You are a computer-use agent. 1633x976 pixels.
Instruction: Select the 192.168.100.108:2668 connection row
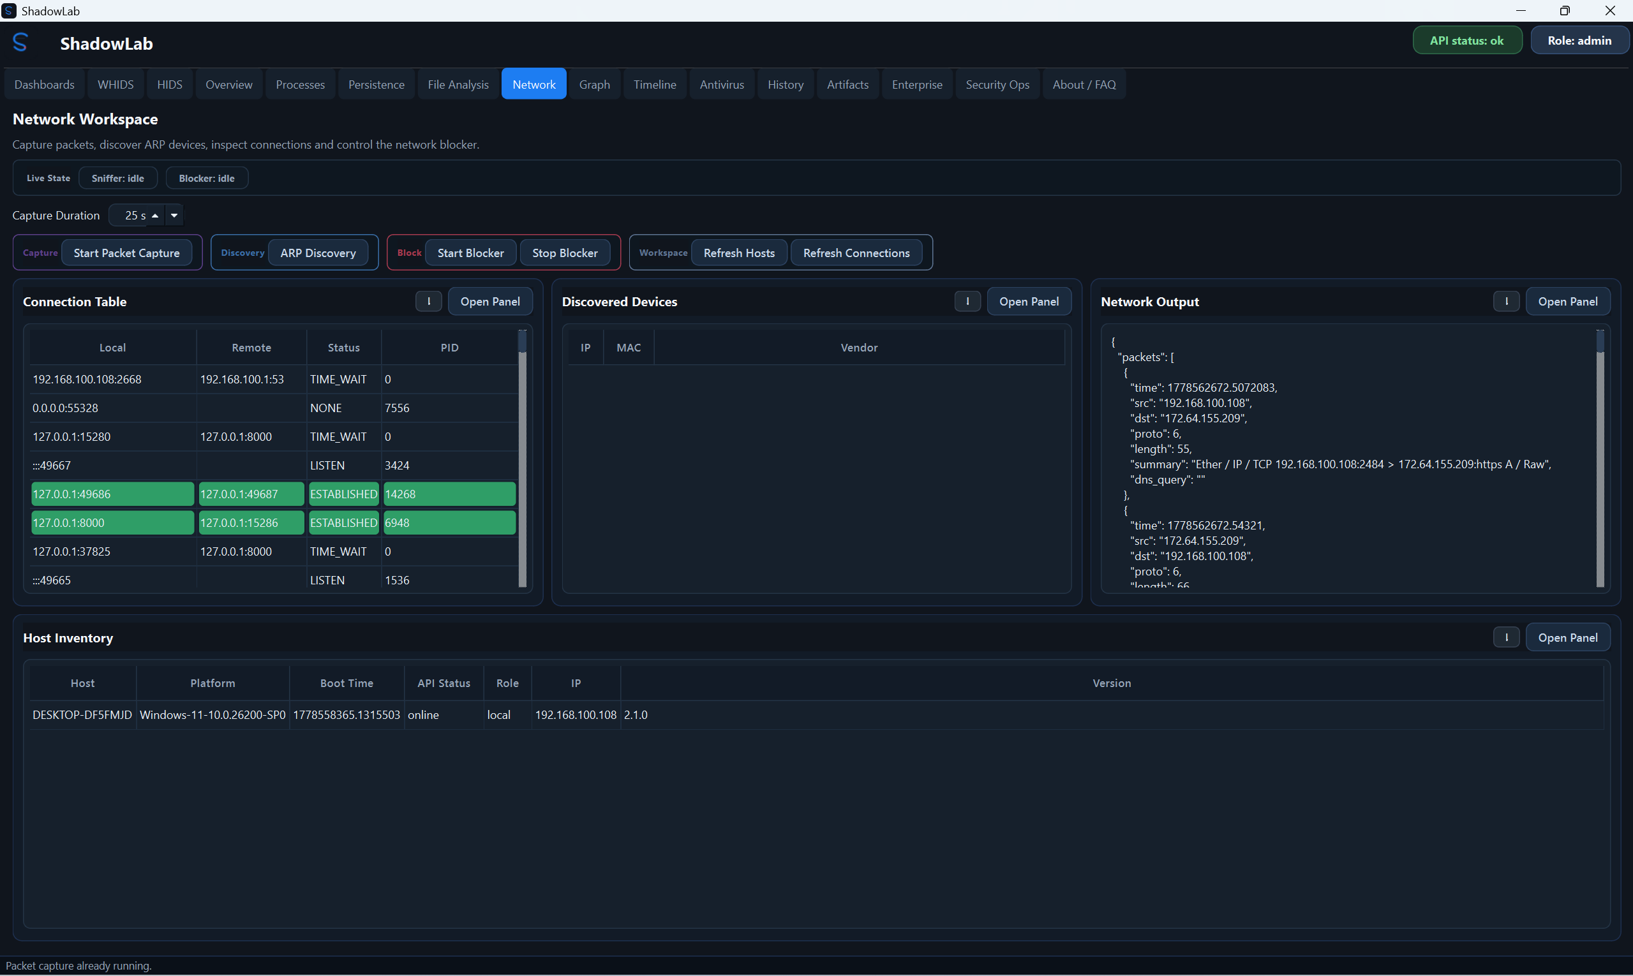tap(274, 380)
